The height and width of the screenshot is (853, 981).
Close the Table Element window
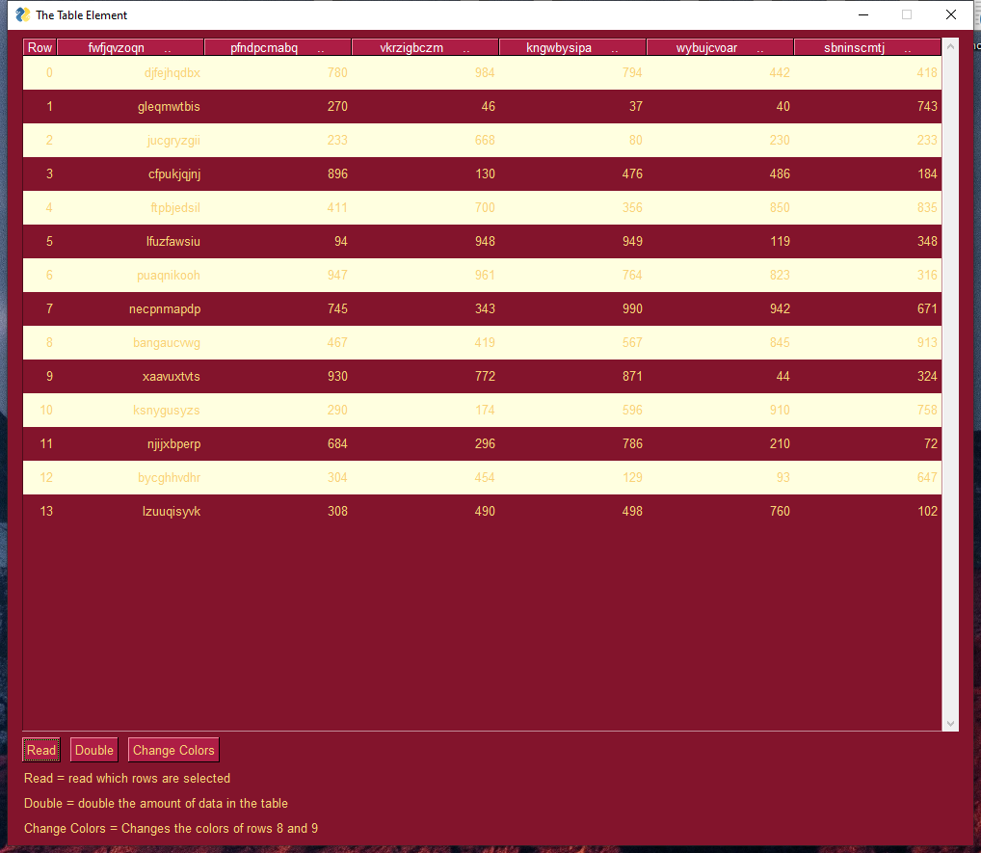[951, 14]
